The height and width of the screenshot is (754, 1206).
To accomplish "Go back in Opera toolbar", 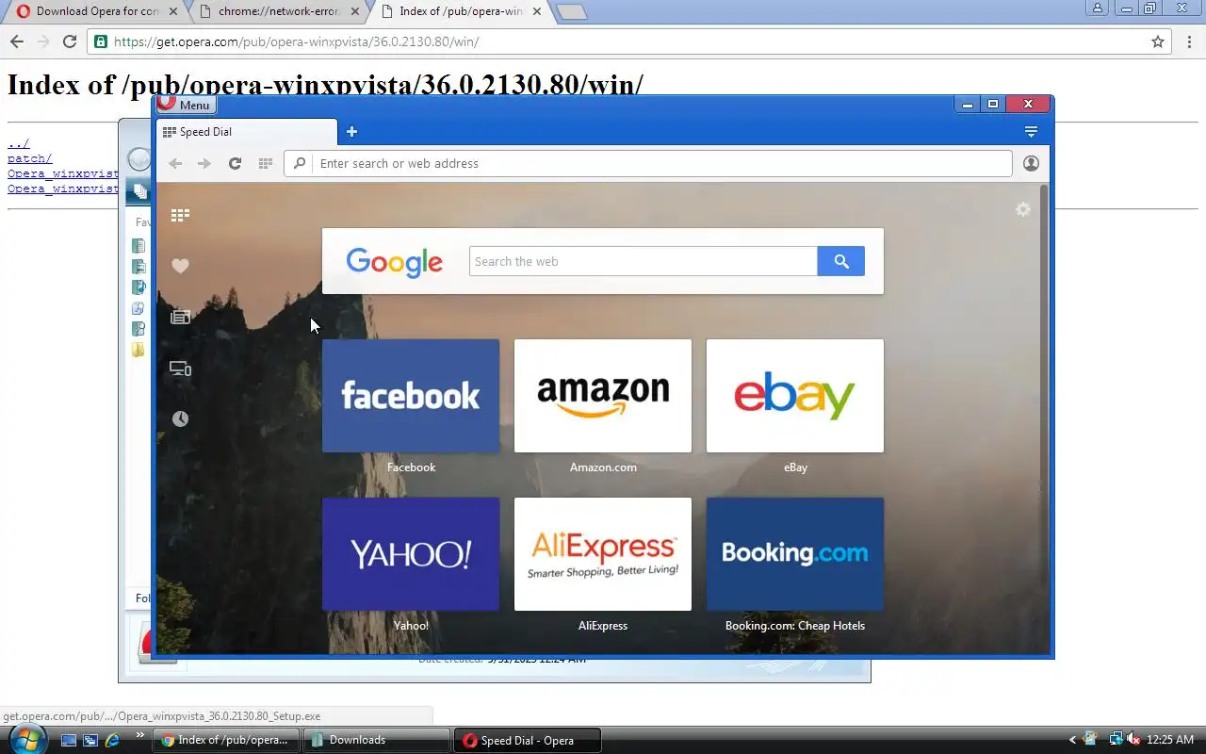I will [175, 163].
